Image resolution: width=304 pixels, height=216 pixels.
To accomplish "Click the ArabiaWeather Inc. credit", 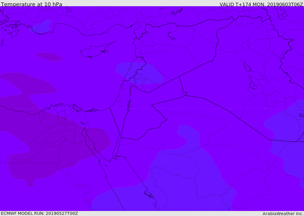I will tap(283, 214).
